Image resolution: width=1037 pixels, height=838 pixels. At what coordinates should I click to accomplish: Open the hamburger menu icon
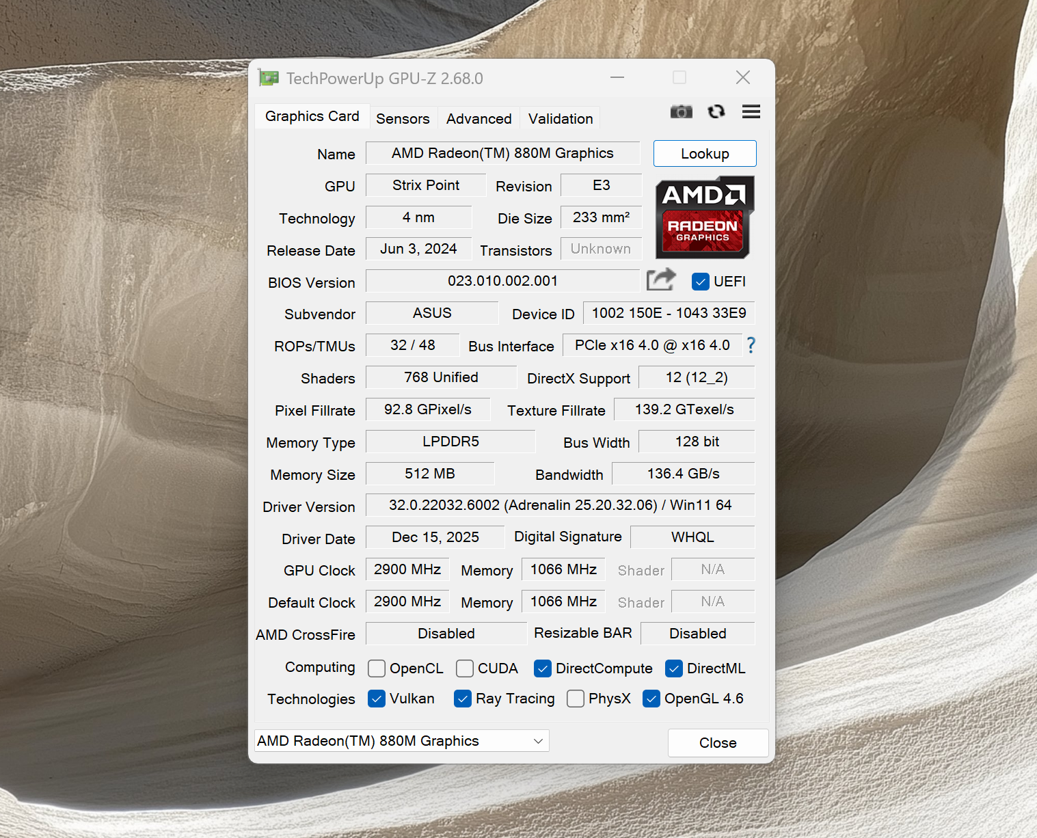(751, 111)
